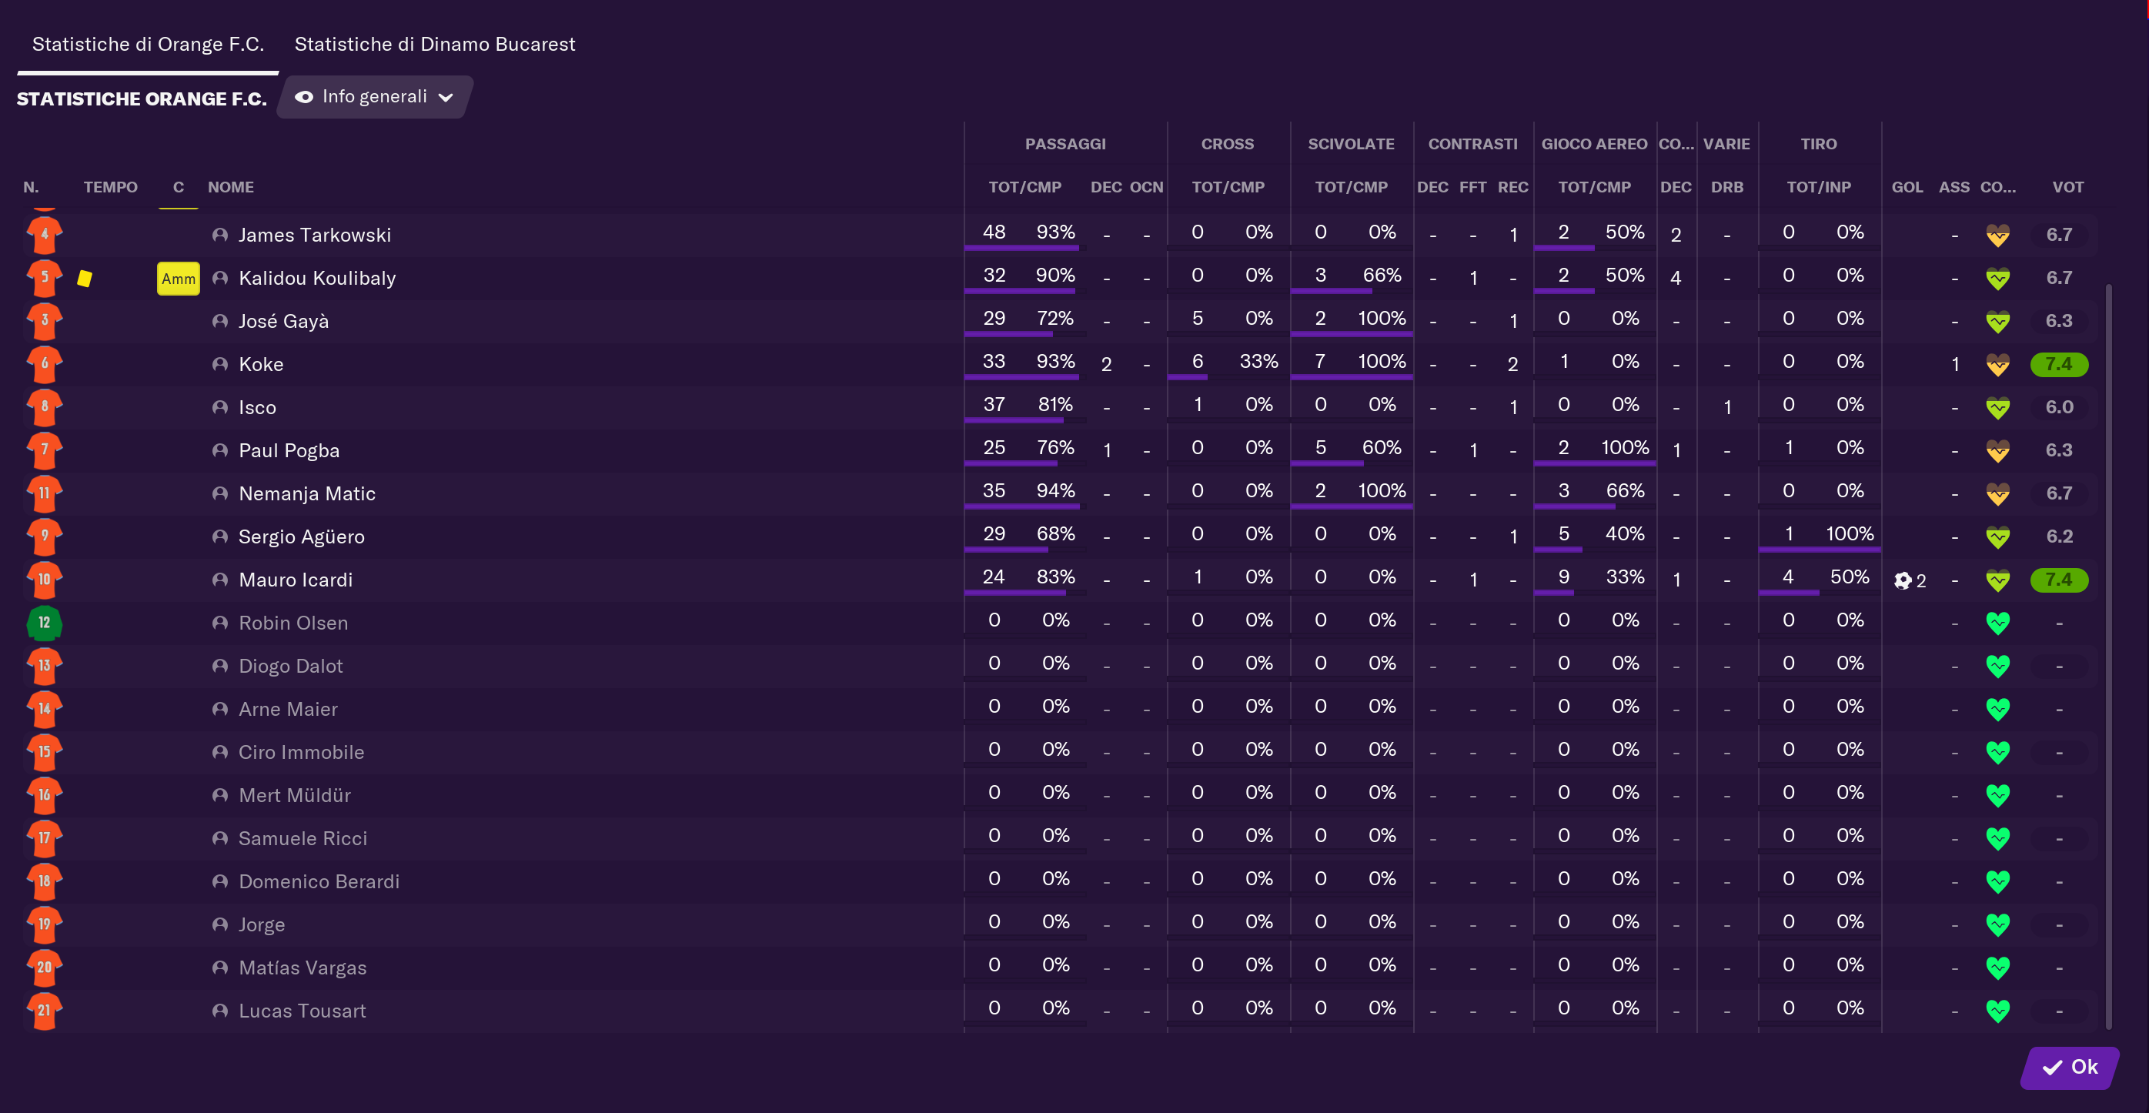Click Koke's green 7.4 rating badge
Viewport: 2149px width, 1113px height.
pyautogui.click(x=2058, y=365)
